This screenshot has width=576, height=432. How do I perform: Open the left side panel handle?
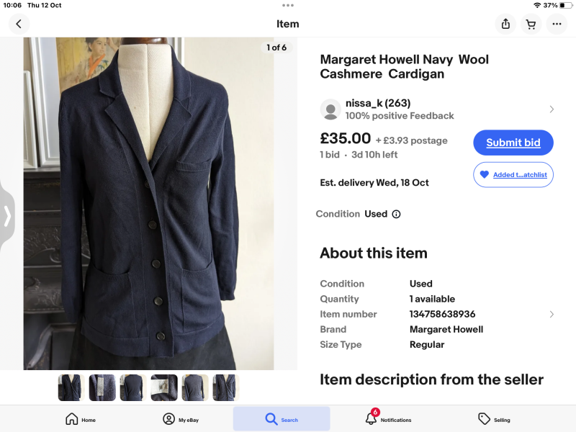coord(6,216)
